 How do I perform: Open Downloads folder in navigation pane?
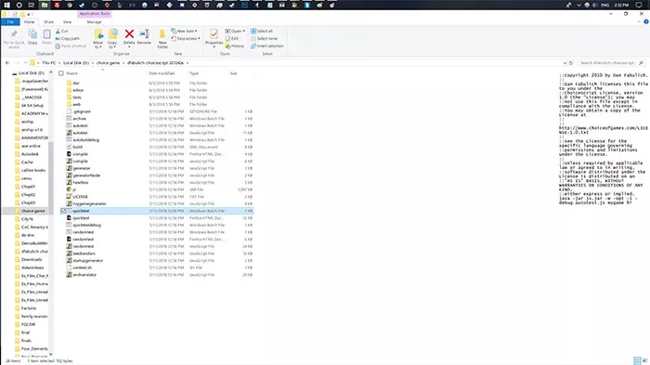(32, 260)
